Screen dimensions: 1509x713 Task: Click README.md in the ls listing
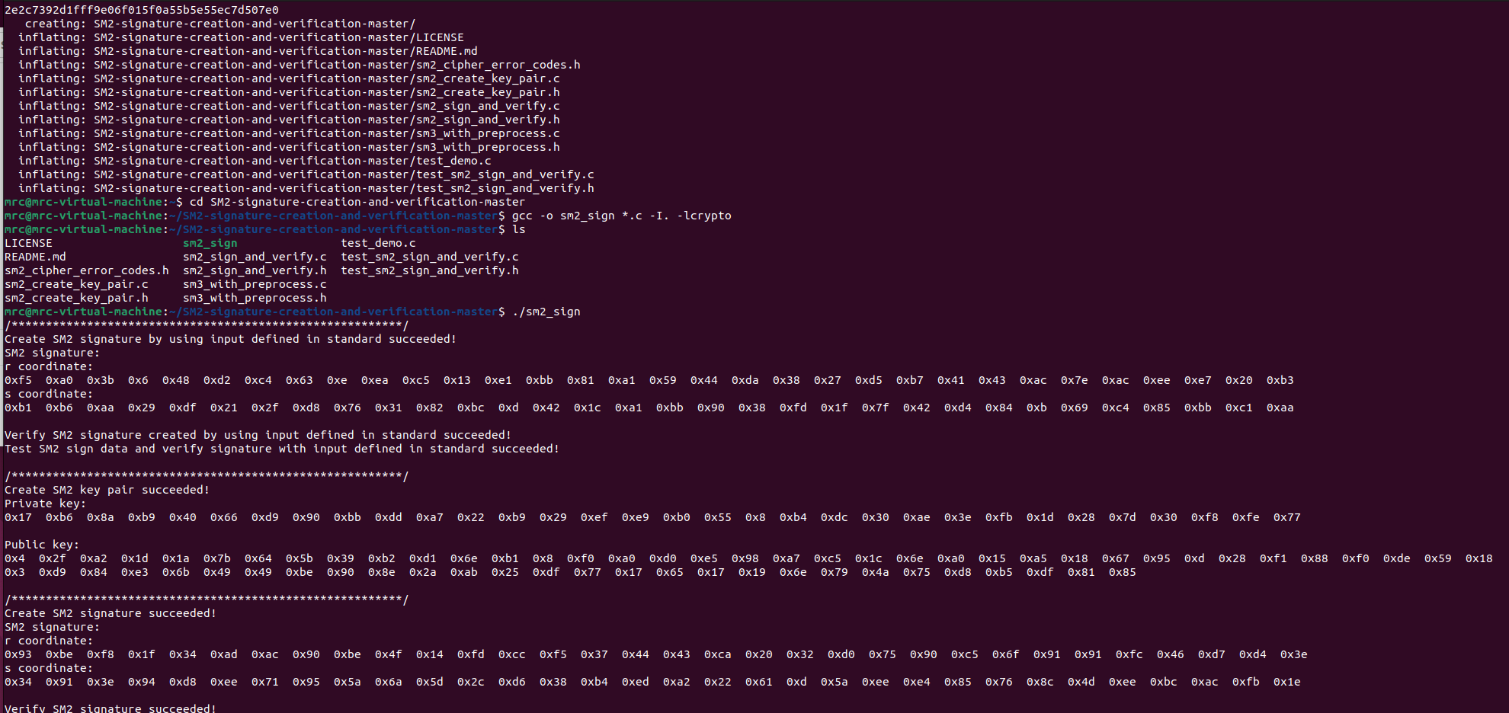[x=35, y=257]
